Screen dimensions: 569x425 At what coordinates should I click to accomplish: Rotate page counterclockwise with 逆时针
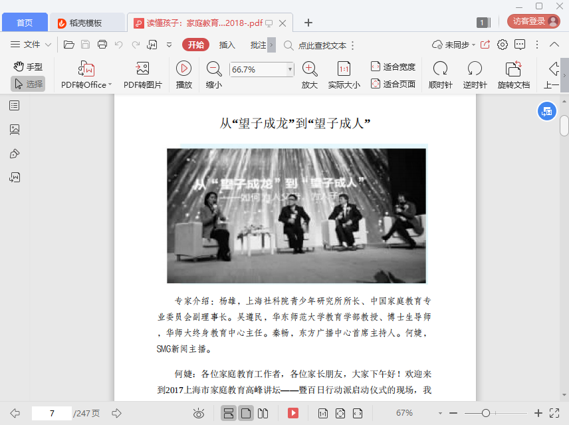pos(475,75)
